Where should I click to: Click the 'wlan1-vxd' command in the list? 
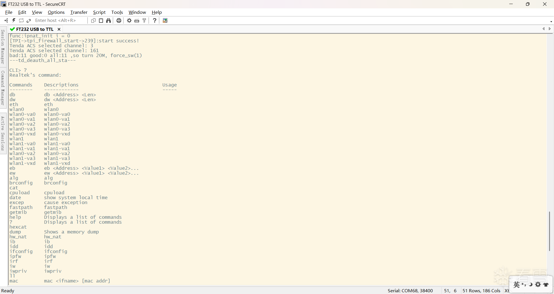click(23, 163)
